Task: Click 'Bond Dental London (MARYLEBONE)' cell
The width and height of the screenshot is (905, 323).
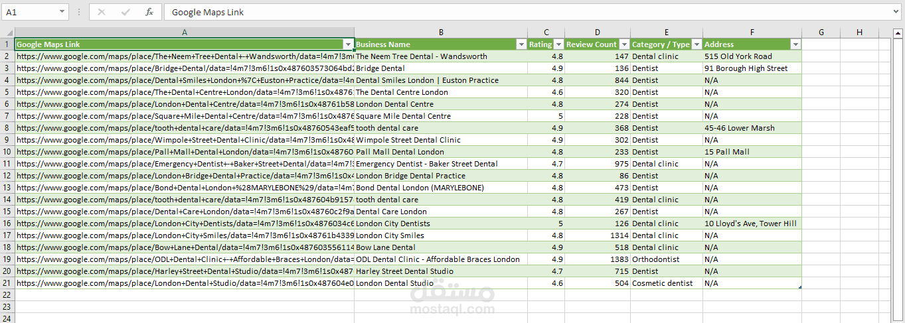Action: [441, 188]
